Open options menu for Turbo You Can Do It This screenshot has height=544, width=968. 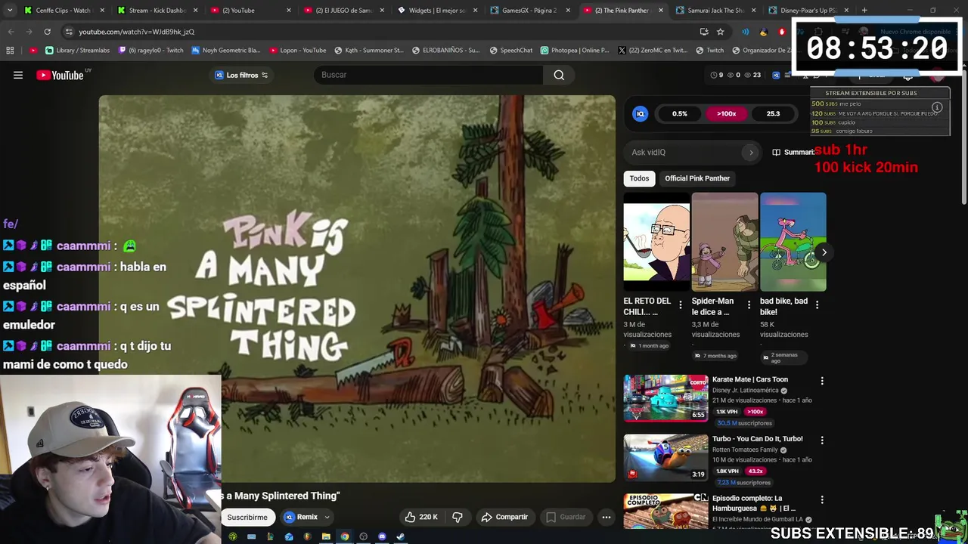pyautogui.click(x=822, y=440)
